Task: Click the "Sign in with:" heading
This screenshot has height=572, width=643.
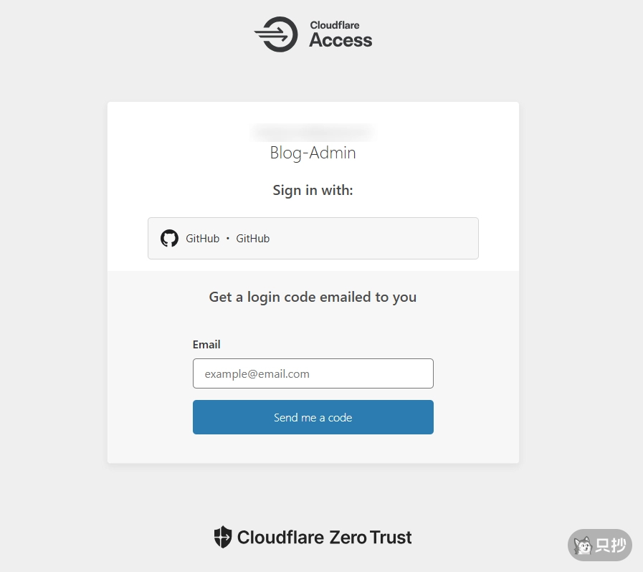Action: pos(313,190)
